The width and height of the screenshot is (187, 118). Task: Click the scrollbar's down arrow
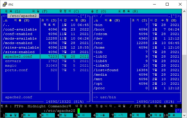pyautogui.click(x=184, y=115)
